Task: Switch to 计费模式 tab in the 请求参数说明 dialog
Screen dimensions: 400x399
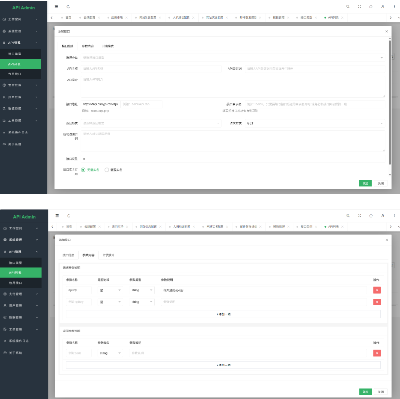Action: pos(108,255)
